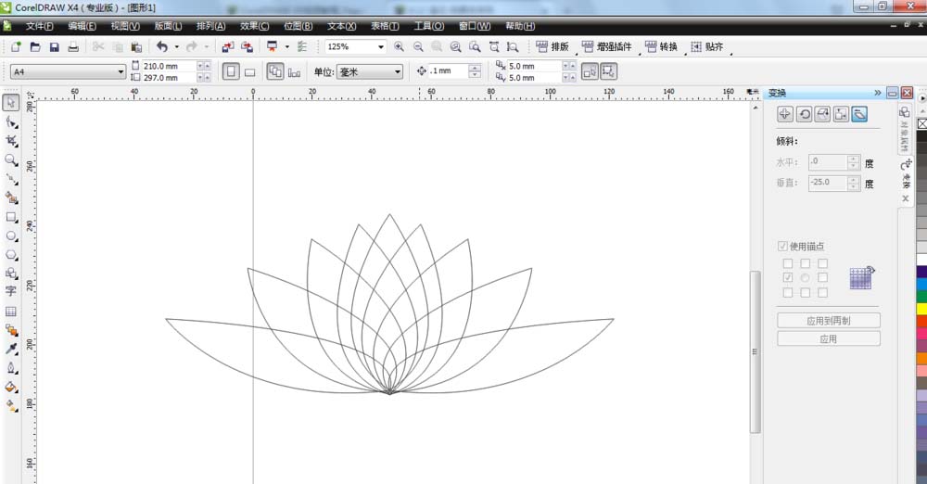Click the 应用到再制 button

coord(828,320)
